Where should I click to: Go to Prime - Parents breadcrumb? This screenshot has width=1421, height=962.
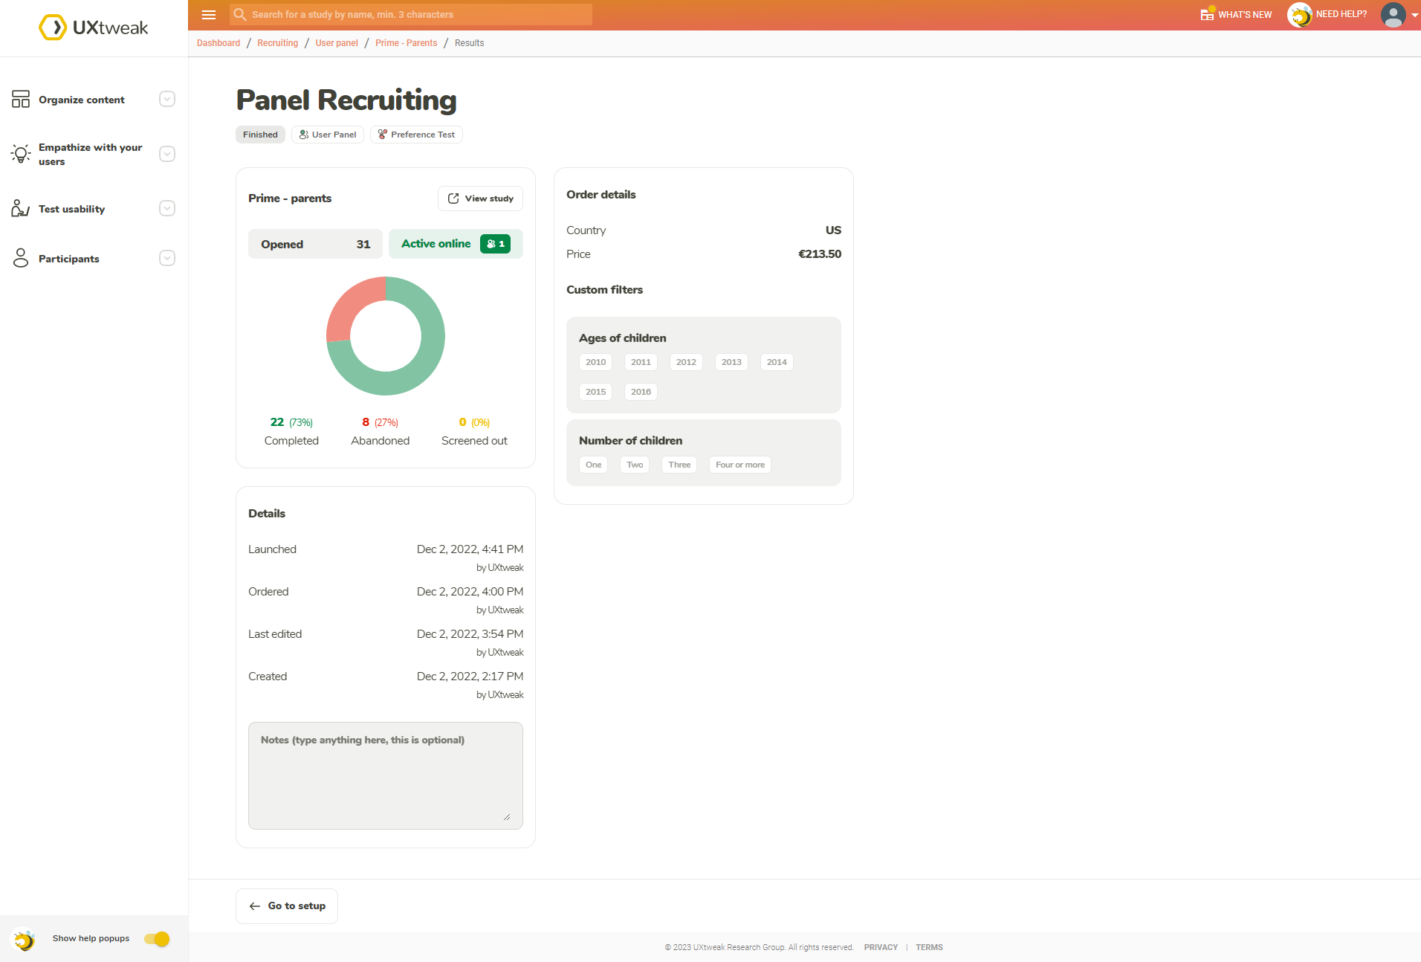click(406, 43)
